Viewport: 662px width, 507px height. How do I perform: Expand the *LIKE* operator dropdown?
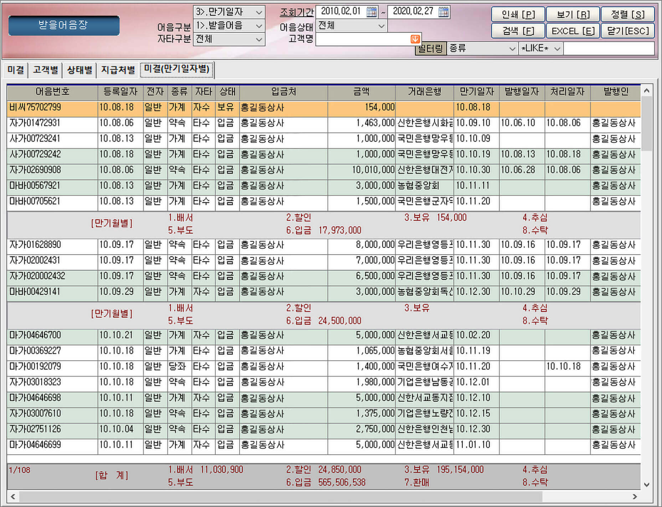tap(557, 48)
